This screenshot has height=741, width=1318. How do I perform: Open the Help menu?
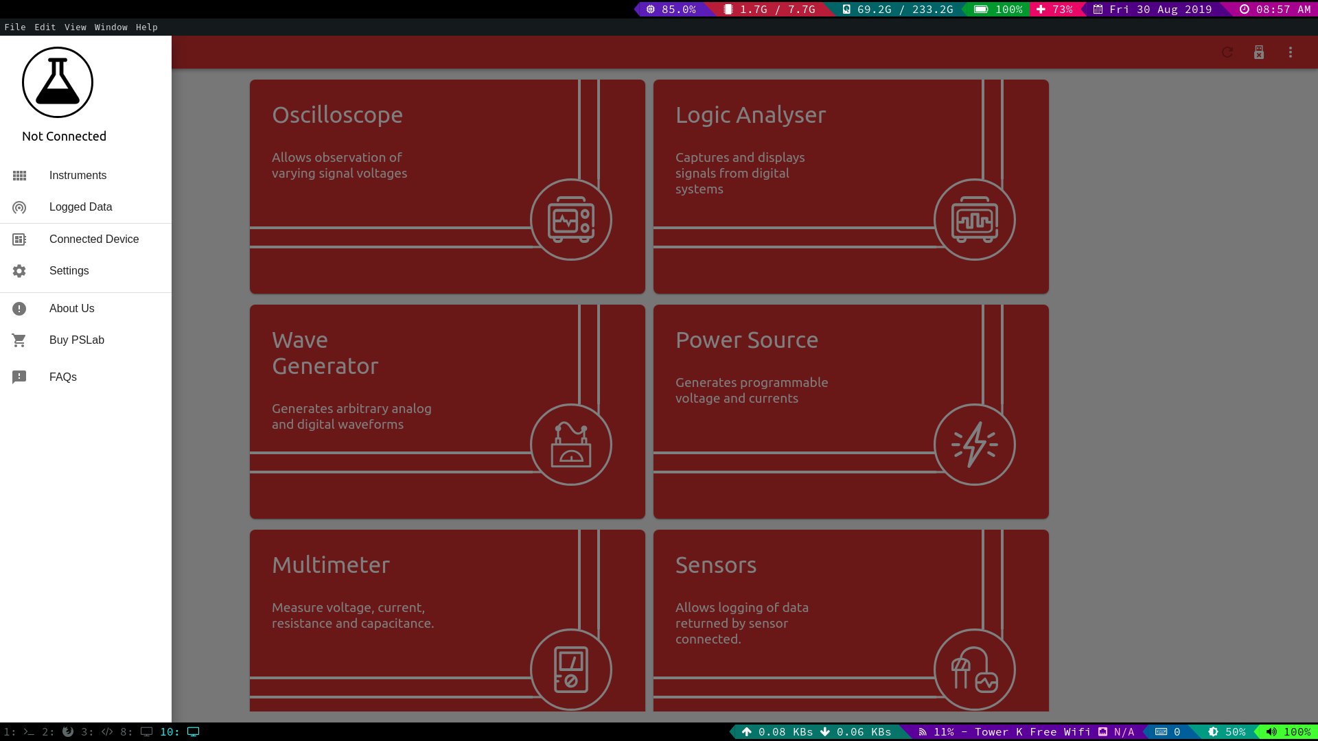click(x=146, y=27)
